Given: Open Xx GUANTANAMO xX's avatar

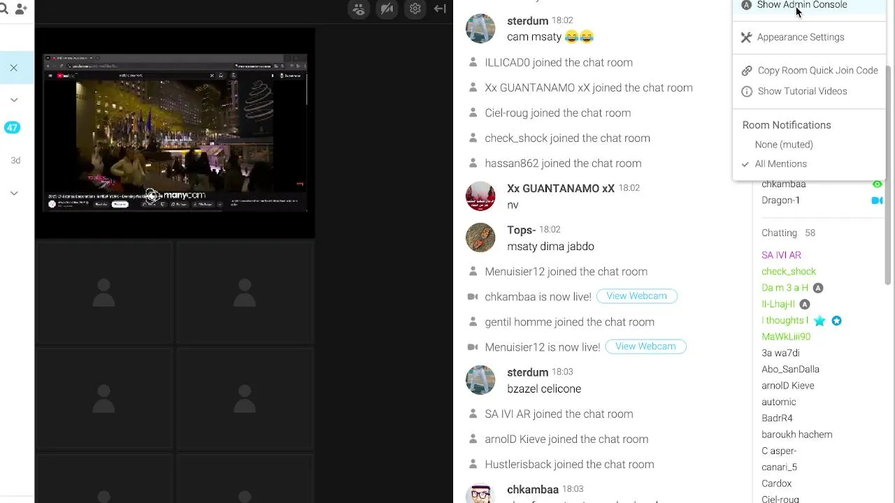Looking at the screenshot, I should [x=480, y=196].
